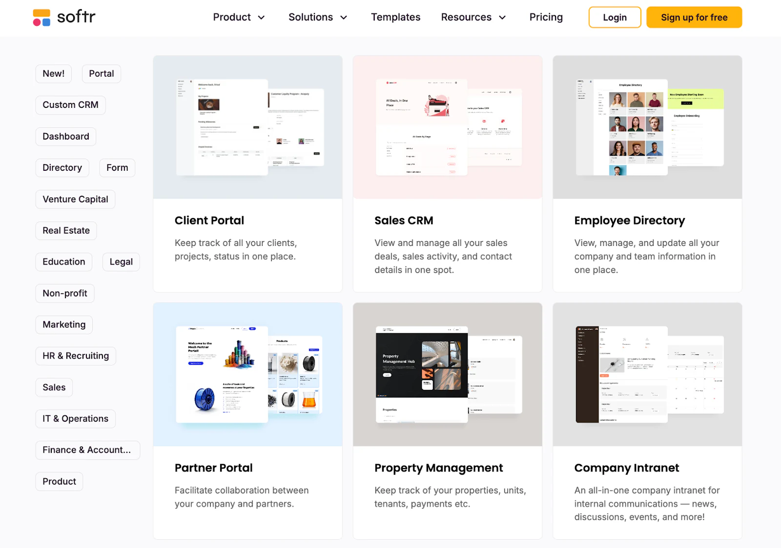View the Employee Directory template image
This screenshot has height=548, width=781.
(x=647, y=127)
